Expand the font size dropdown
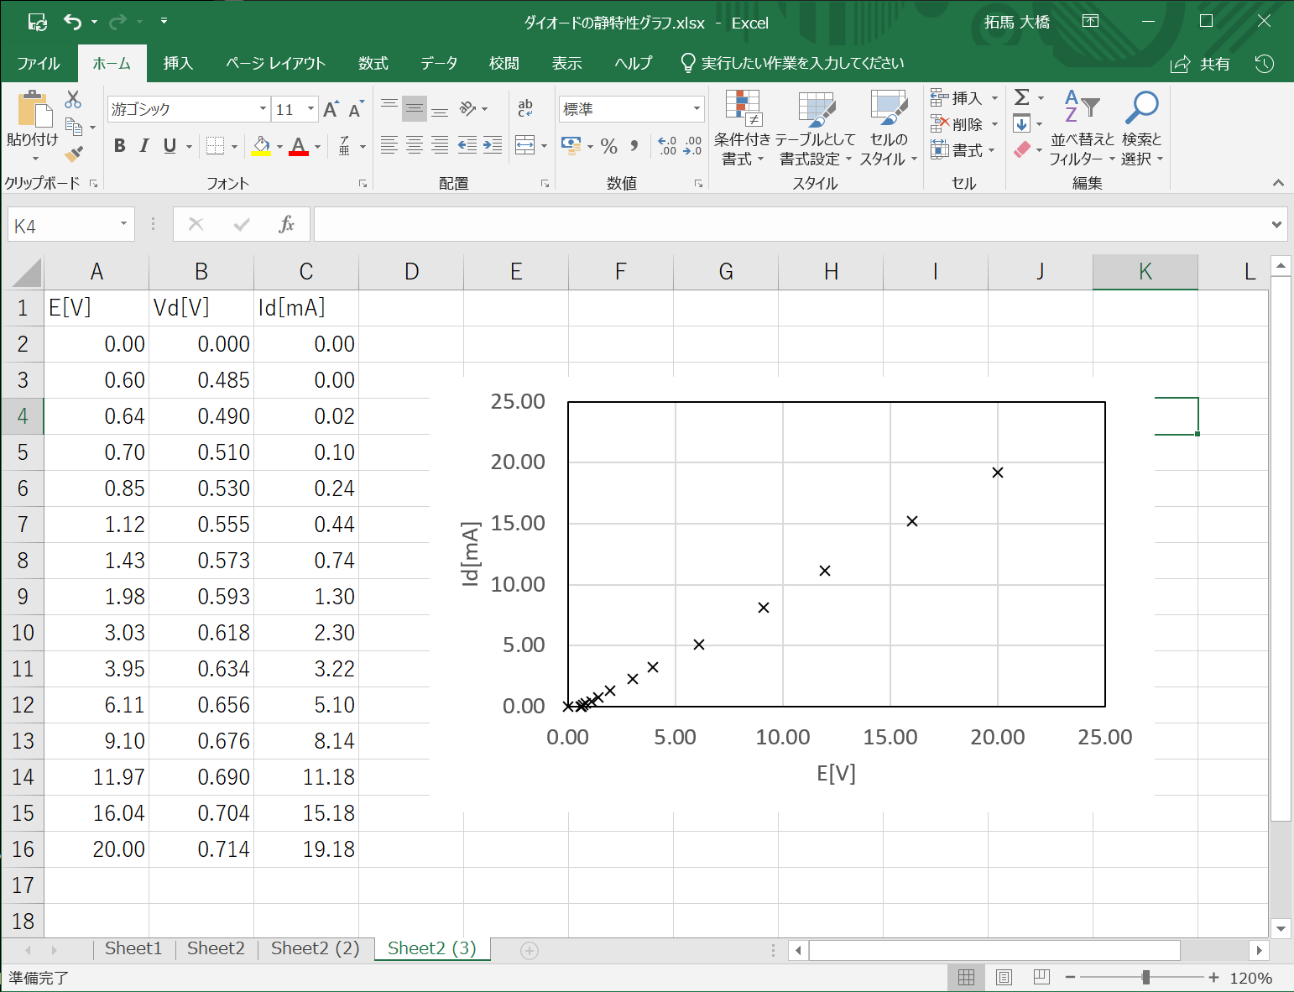This screenshot has width=1294, height=992. (x=311, y=109)
